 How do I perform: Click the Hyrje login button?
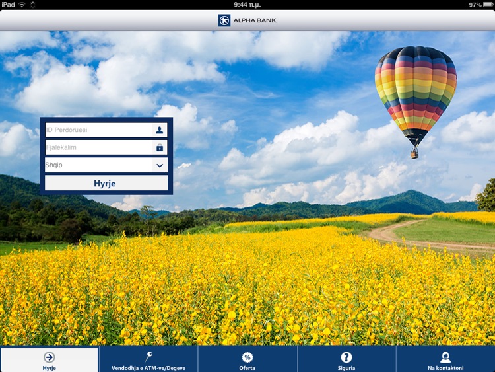(106, 183)
